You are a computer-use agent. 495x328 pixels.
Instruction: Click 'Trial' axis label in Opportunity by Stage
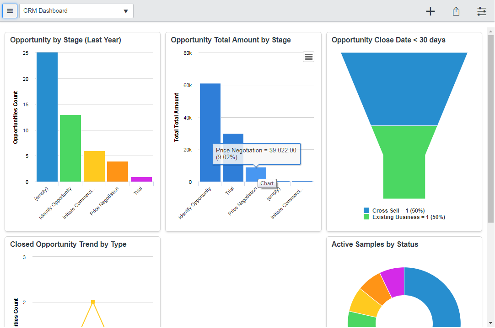[x=138, y=190]
